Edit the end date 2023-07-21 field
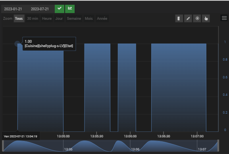The image size is (229, 154). [x=40, y=9]
